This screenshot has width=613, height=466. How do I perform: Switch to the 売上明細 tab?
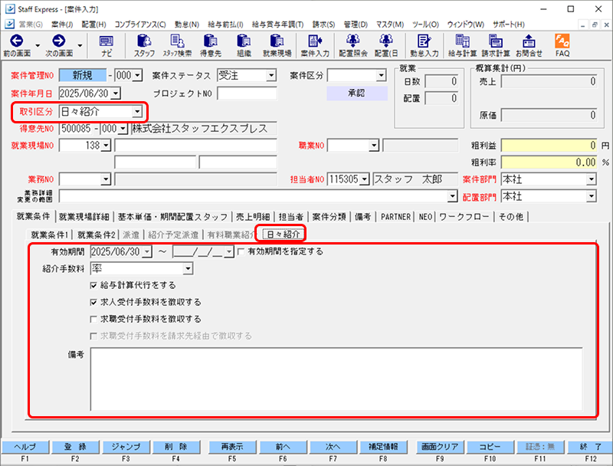tap(253, 217)
